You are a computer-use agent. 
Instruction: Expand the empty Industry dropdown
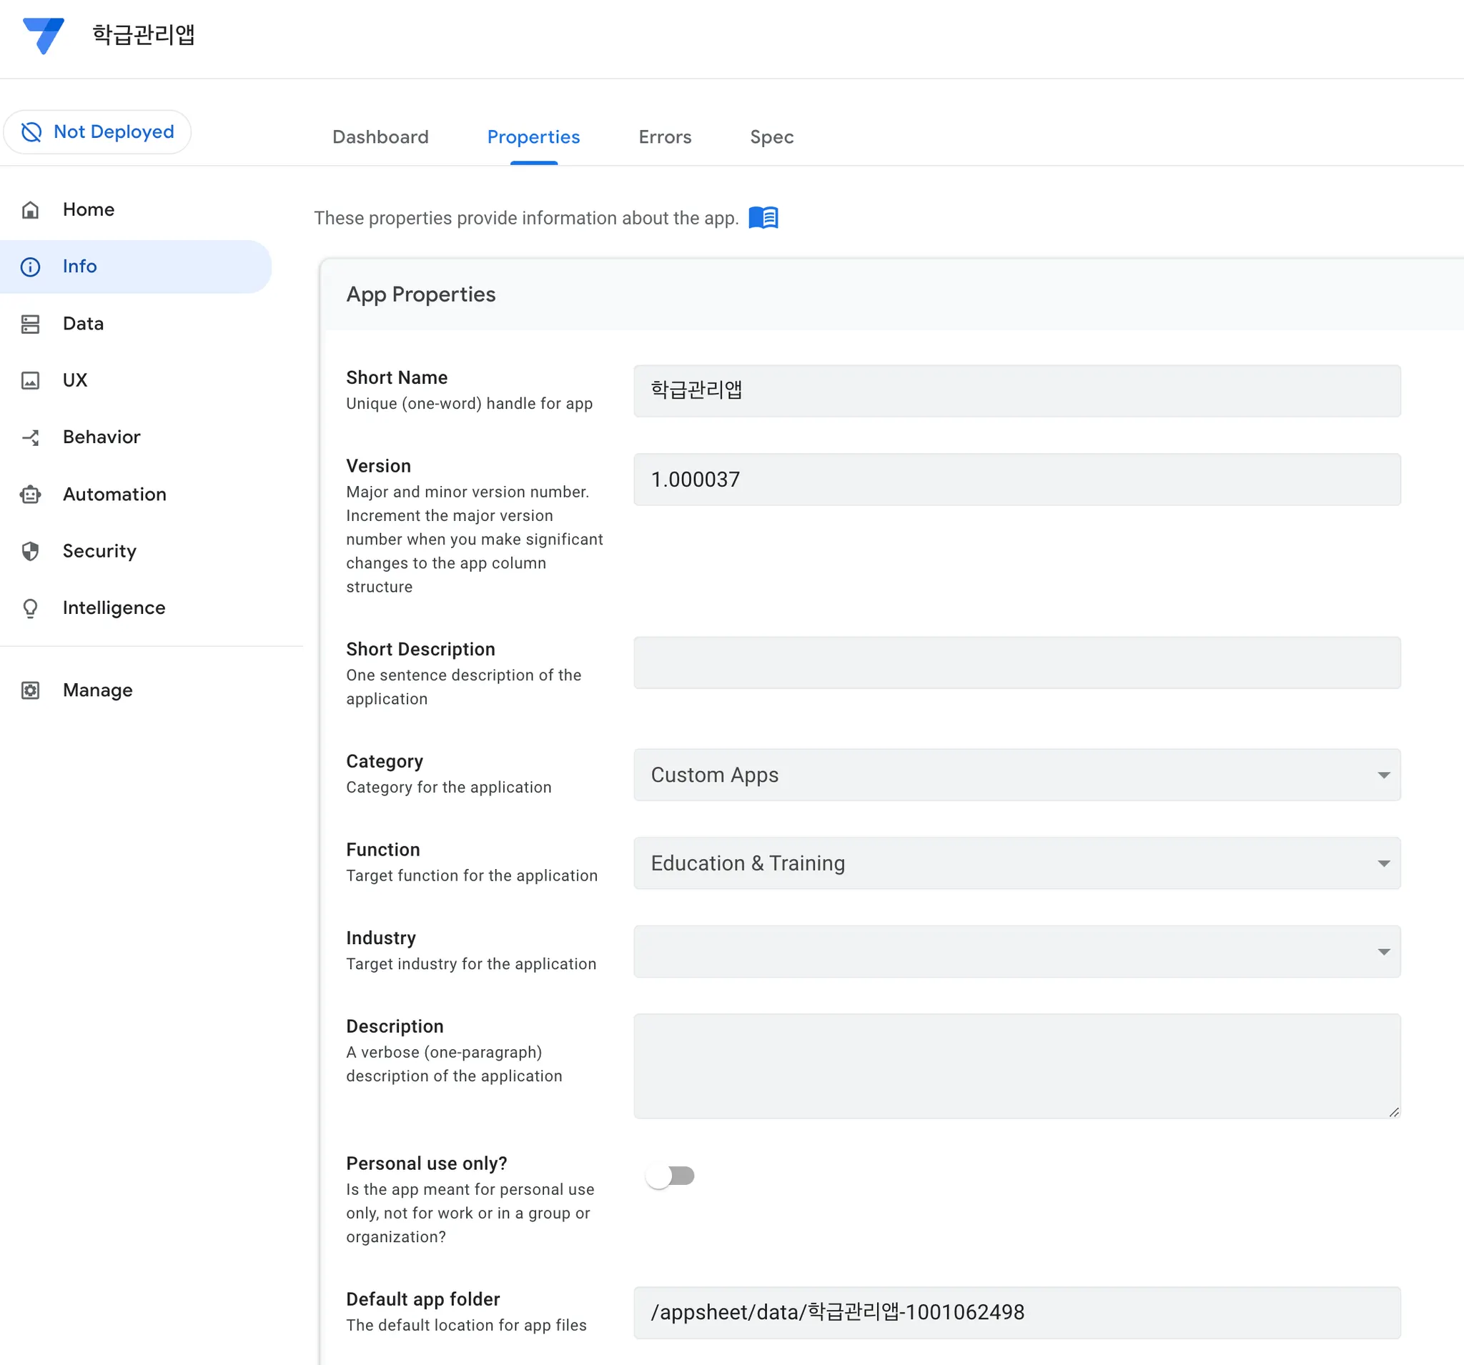(x=1017, y=952)
